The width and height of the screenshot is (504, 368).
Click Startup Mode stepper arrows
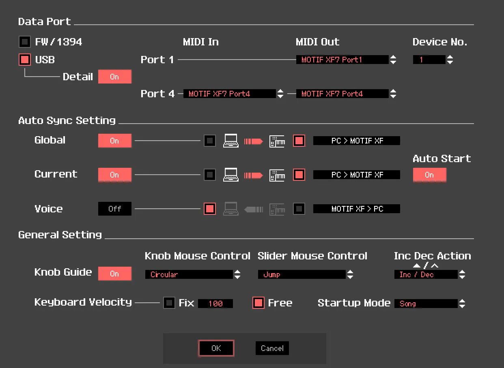click(462, 304)
